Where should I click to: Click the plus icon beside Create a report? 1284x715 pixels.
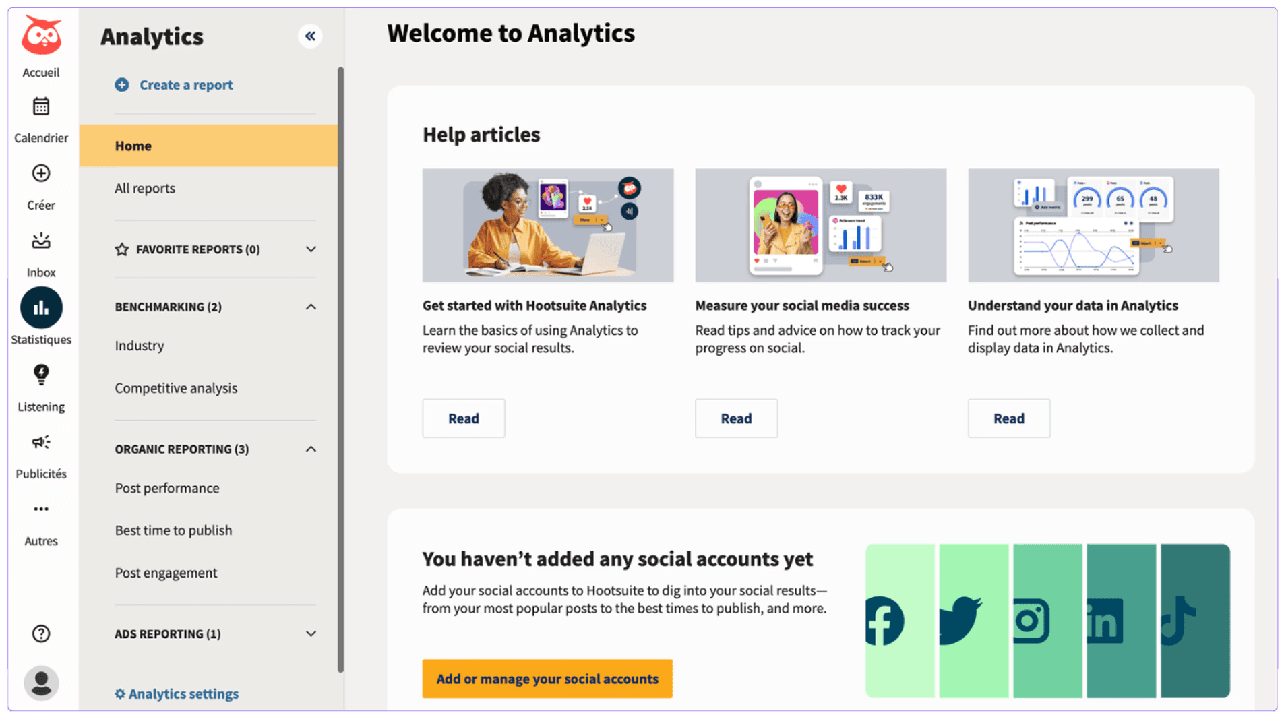[122, 85]
